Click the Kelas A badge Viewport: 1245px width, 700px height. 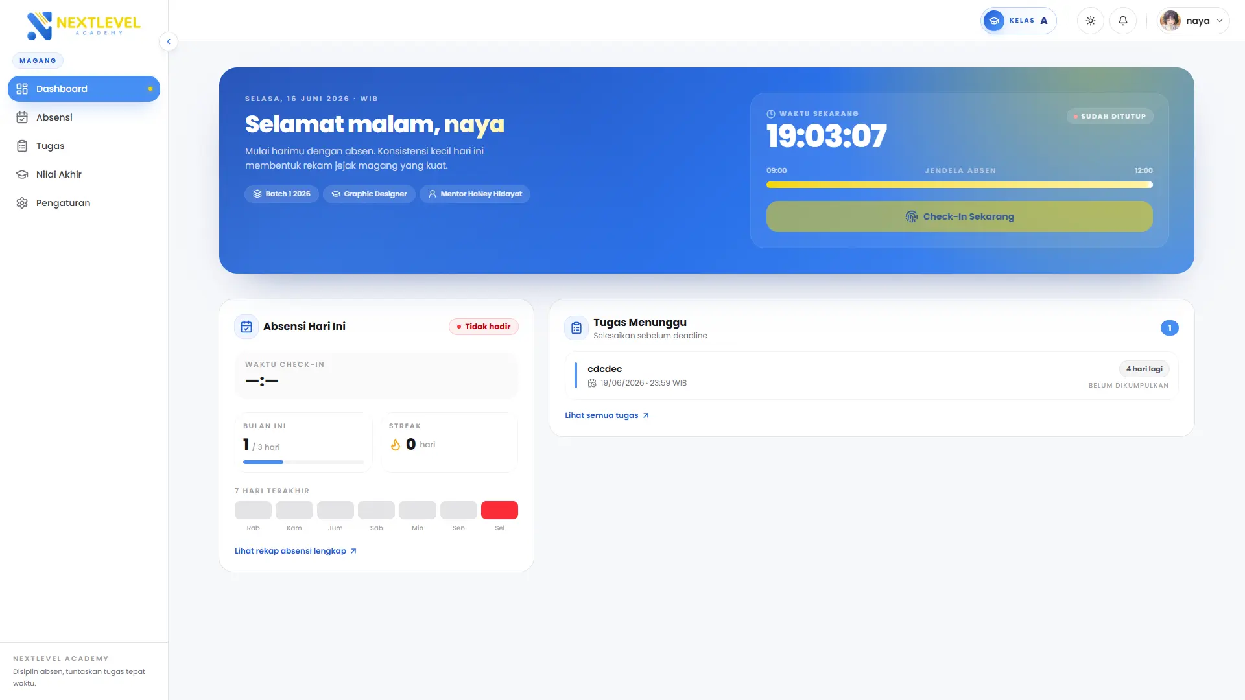(1018, 21)
